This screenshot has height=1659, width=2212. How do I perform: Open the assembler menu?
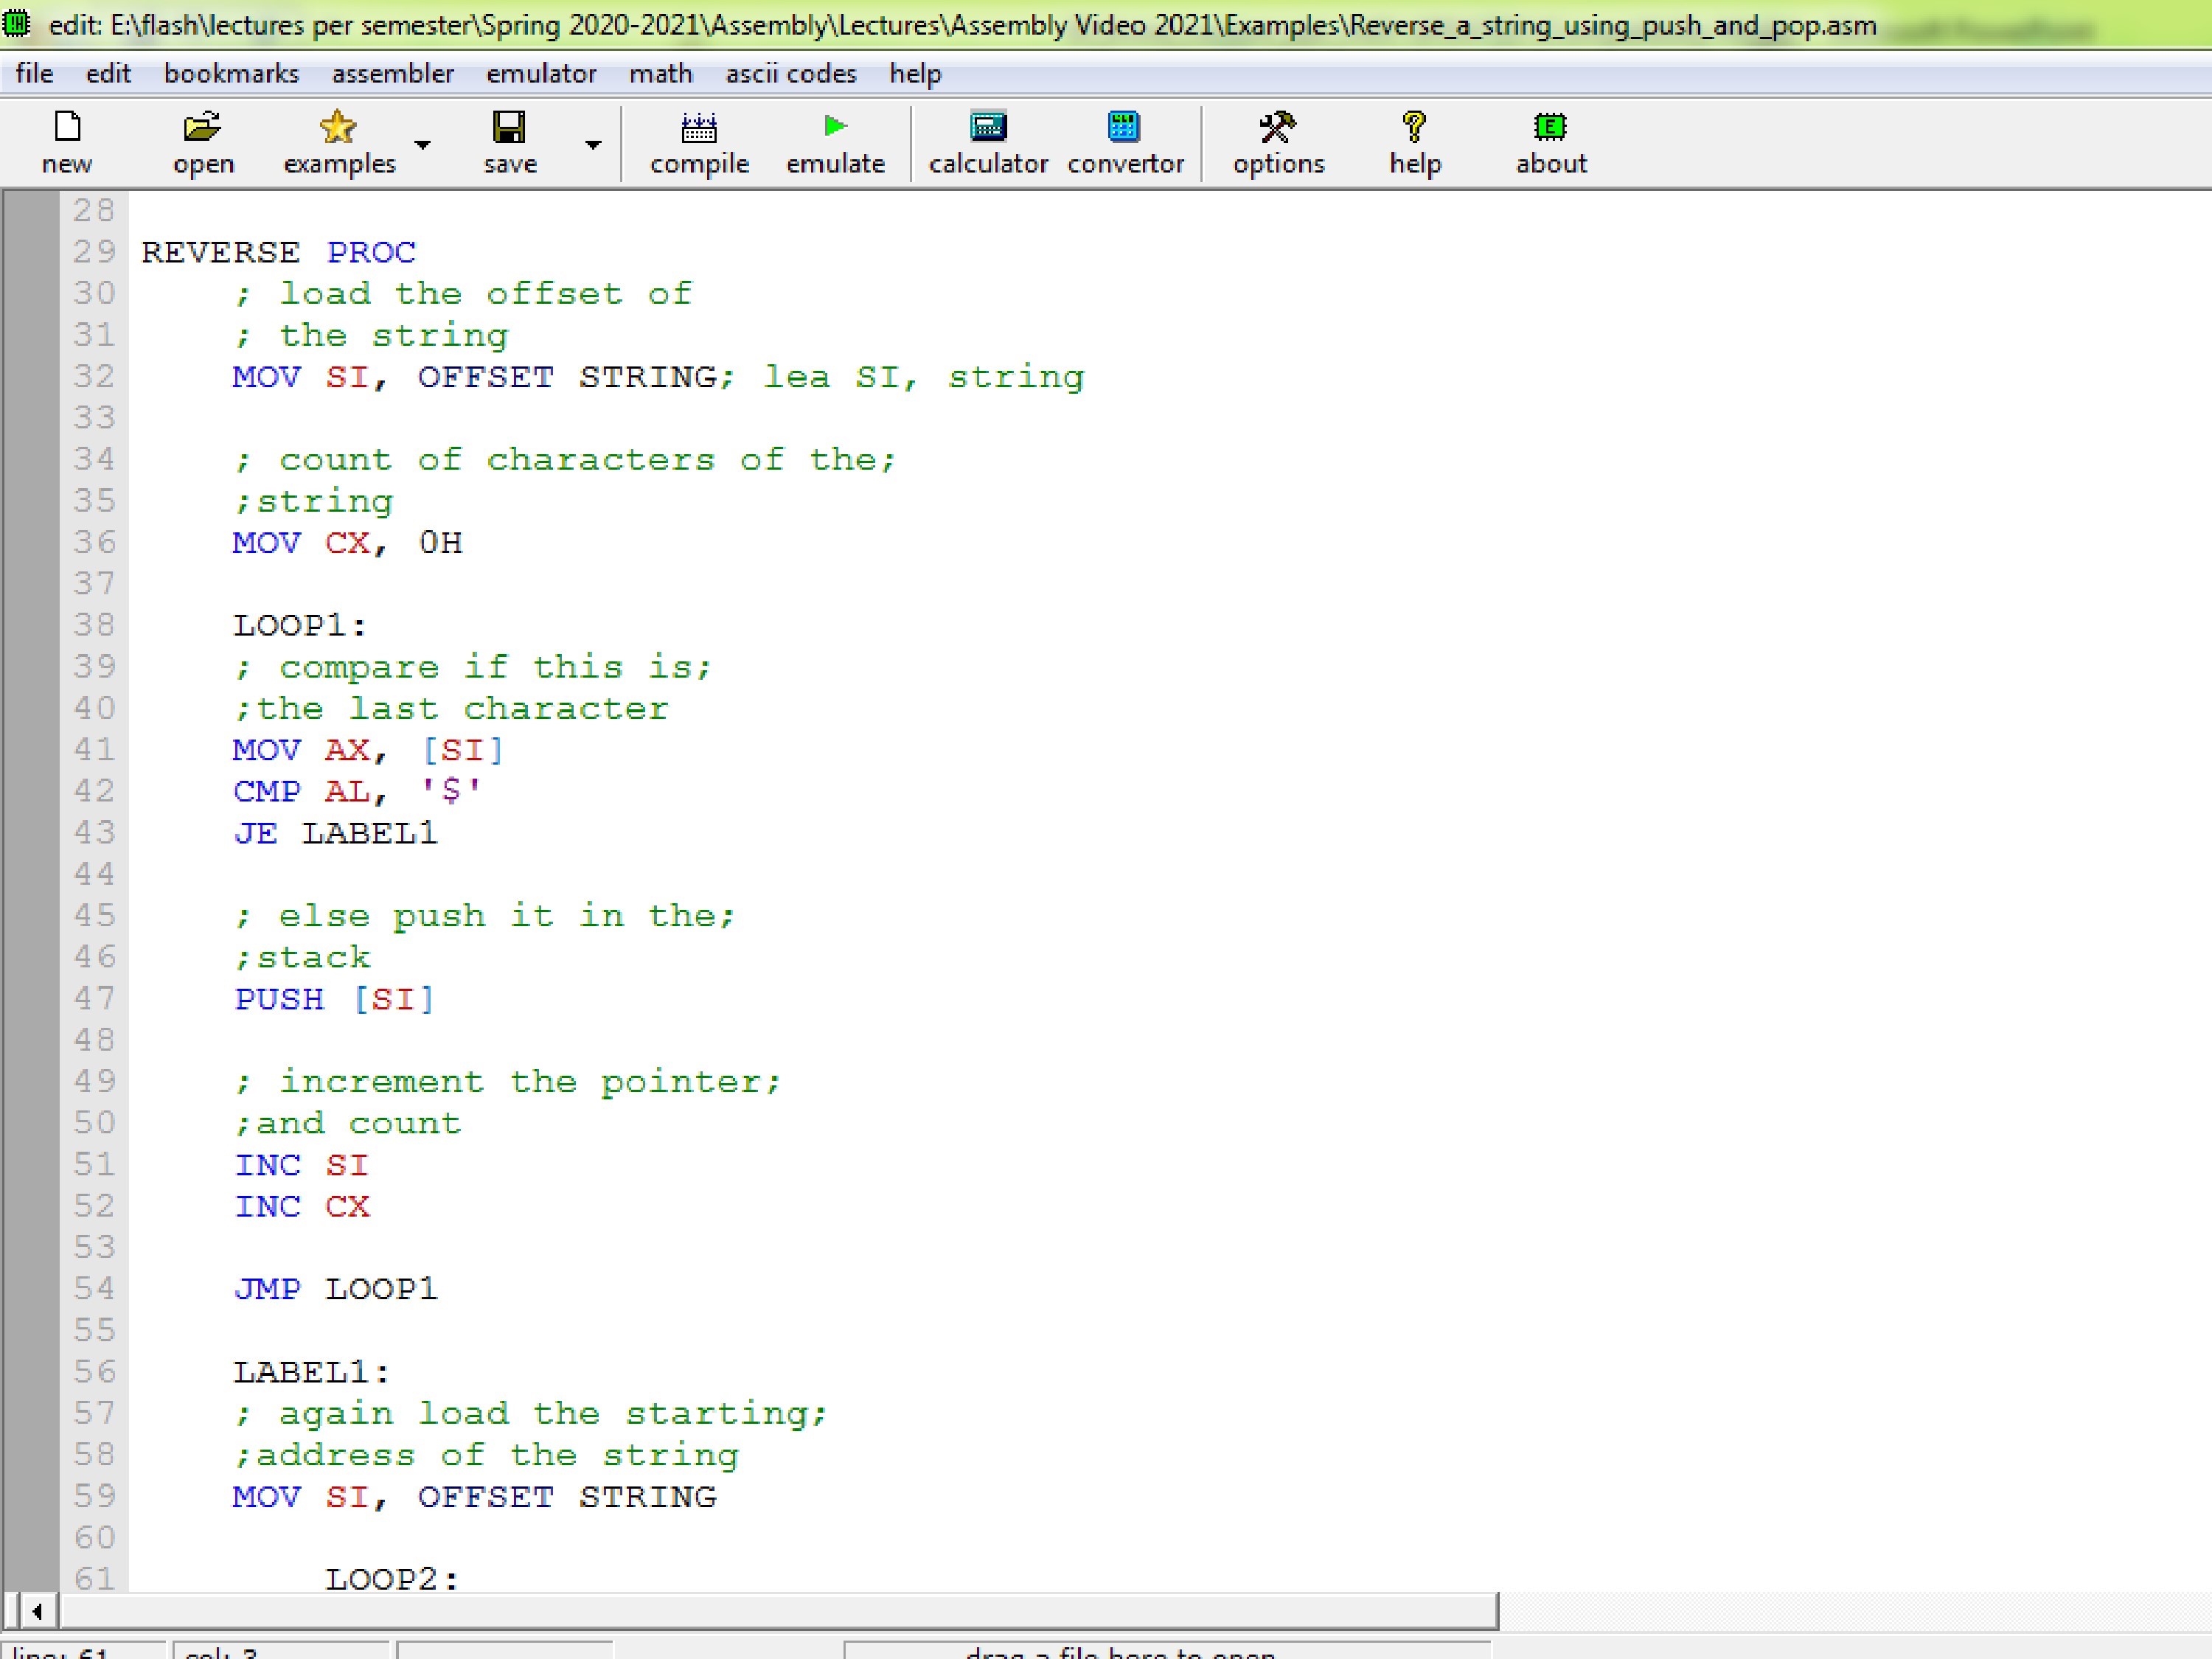(392, 73)
